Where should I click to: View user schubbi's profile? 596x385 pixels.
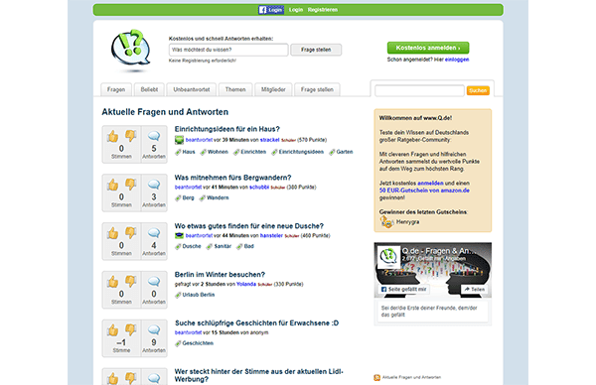[x=259, y=188]
